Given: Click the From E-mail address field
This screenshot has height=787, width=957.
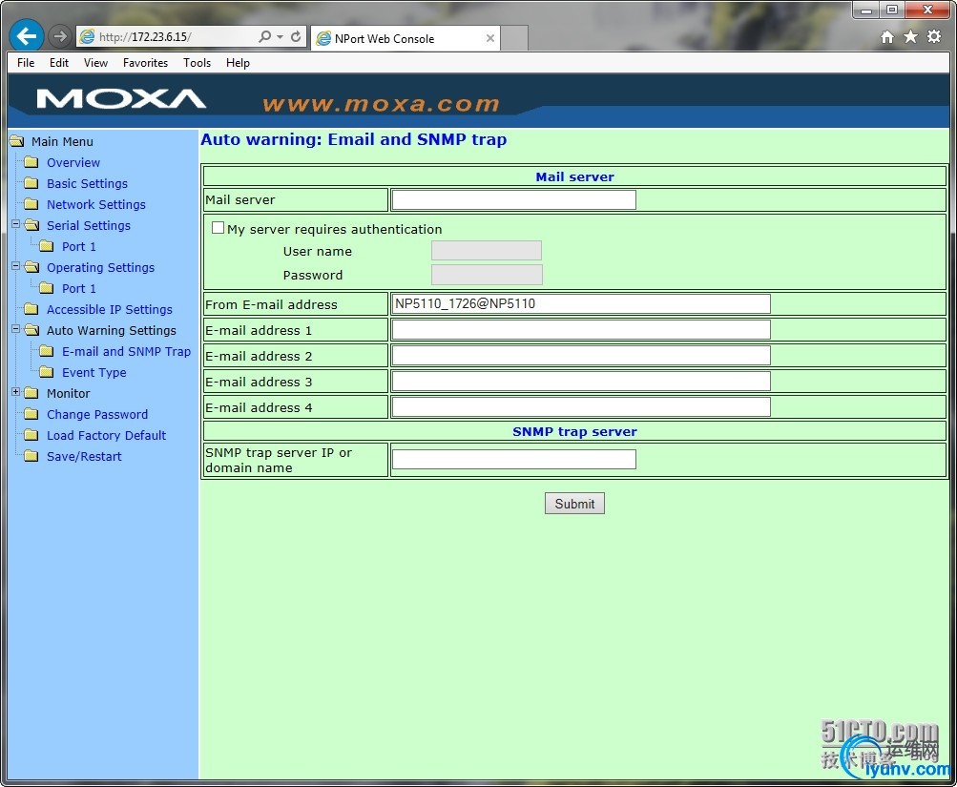Looking at the screenshot, I should [x=581, y=303].
